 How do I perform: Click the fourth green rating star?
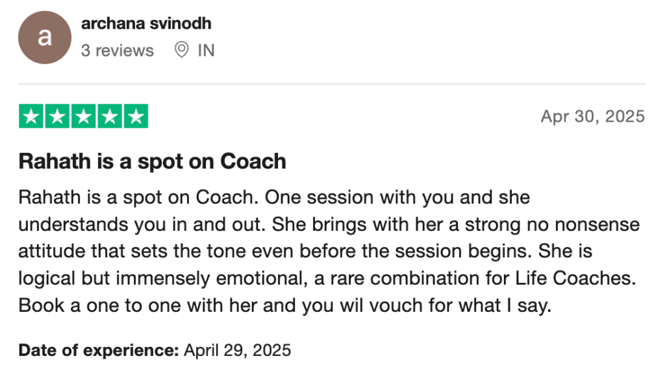coord(109,117)
